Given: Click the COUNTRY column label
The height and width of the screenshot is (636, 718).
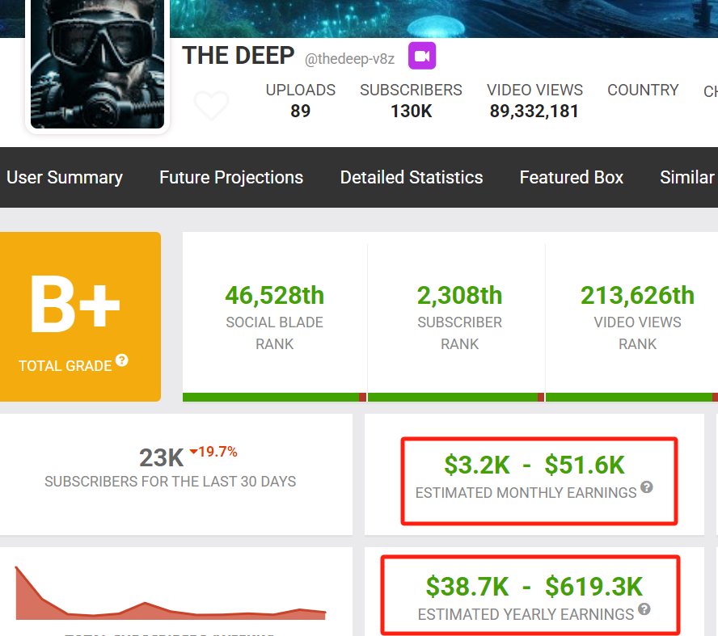Looking at the screenshot, I should pyautogui.click(x=643, y=91).
